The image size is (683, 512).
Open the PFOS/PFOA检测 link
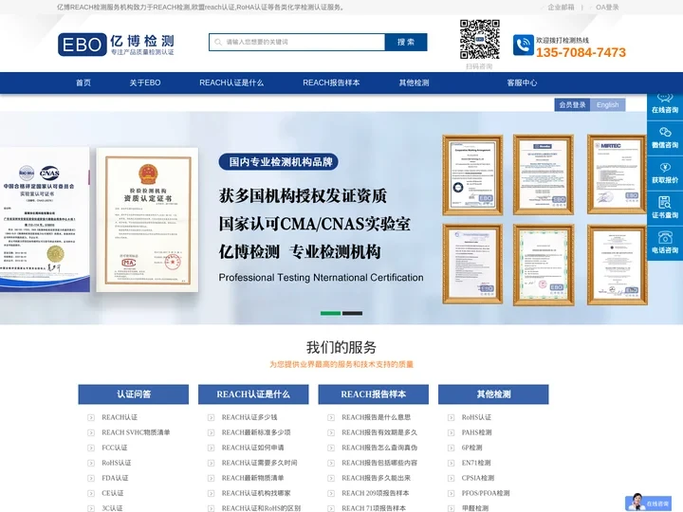point(486,493)
